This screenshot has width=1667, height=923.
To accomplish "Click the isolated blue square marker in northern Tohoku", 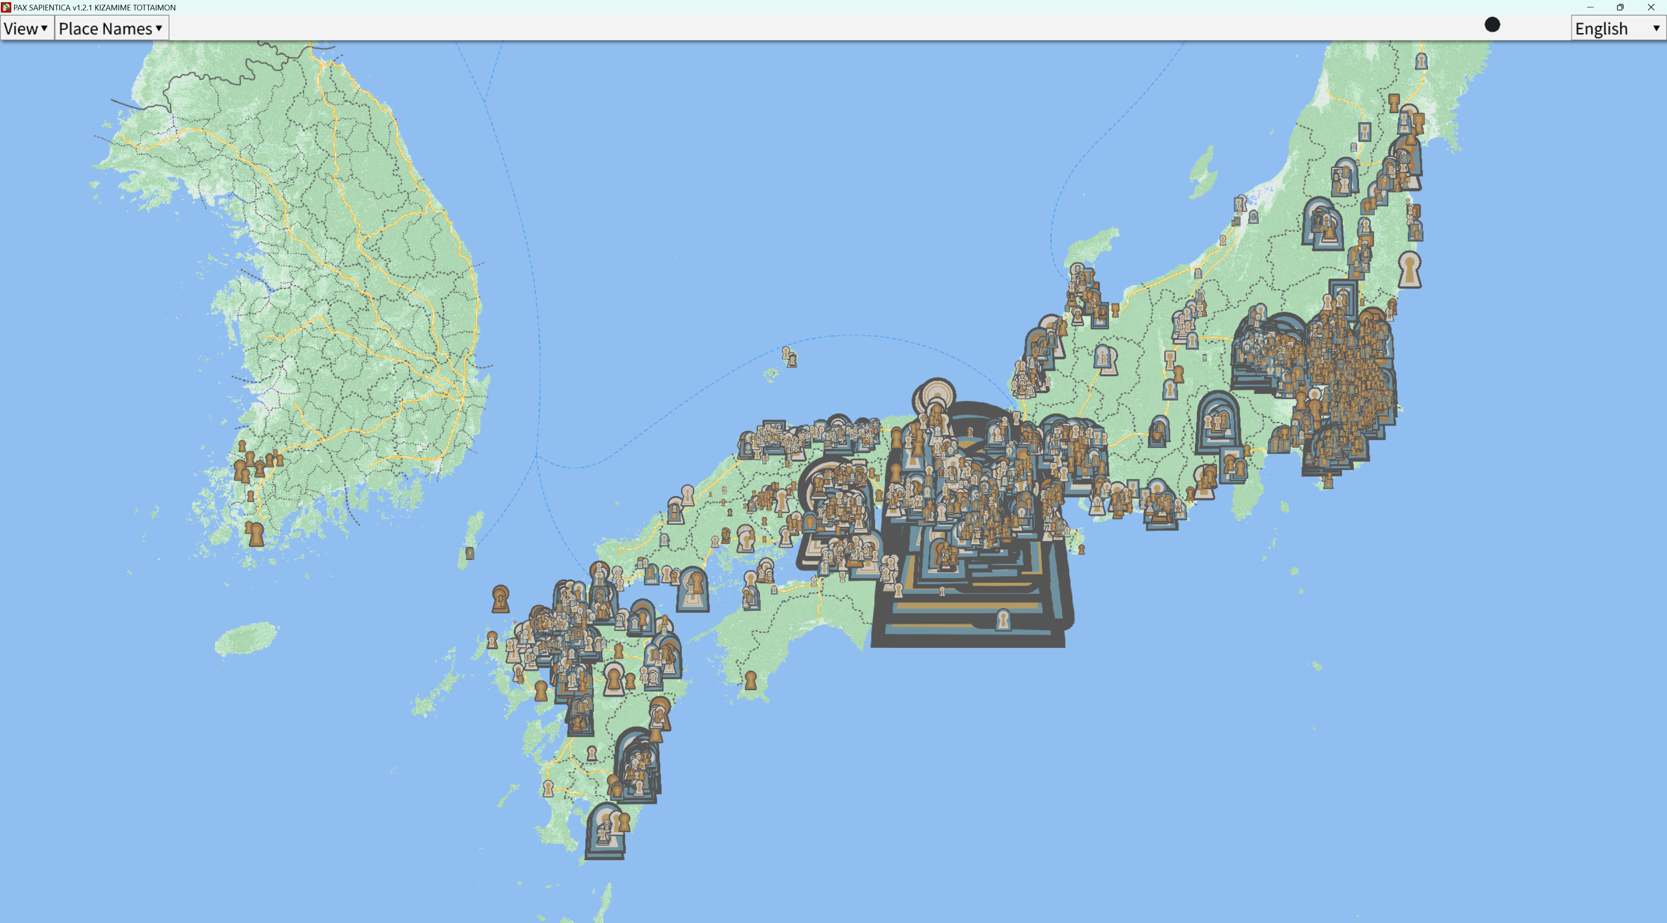I will [1364, 132].
